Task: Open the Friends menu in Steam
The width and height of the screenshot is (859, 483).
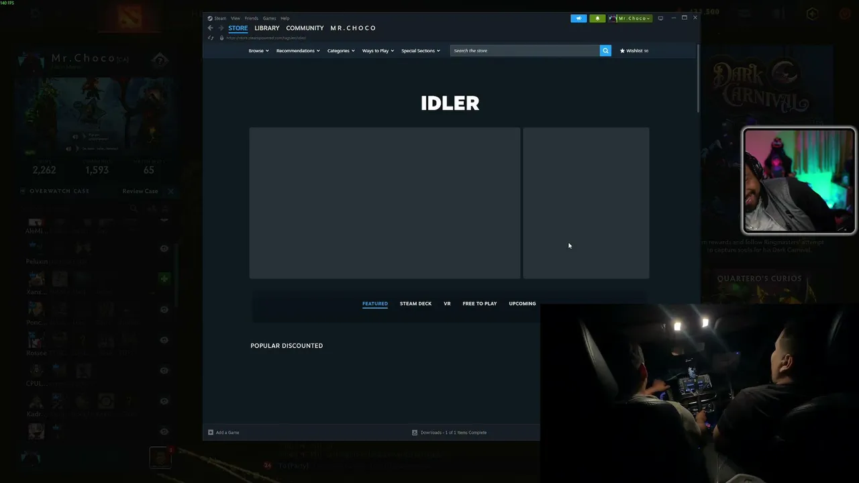Action: point(252,18)
